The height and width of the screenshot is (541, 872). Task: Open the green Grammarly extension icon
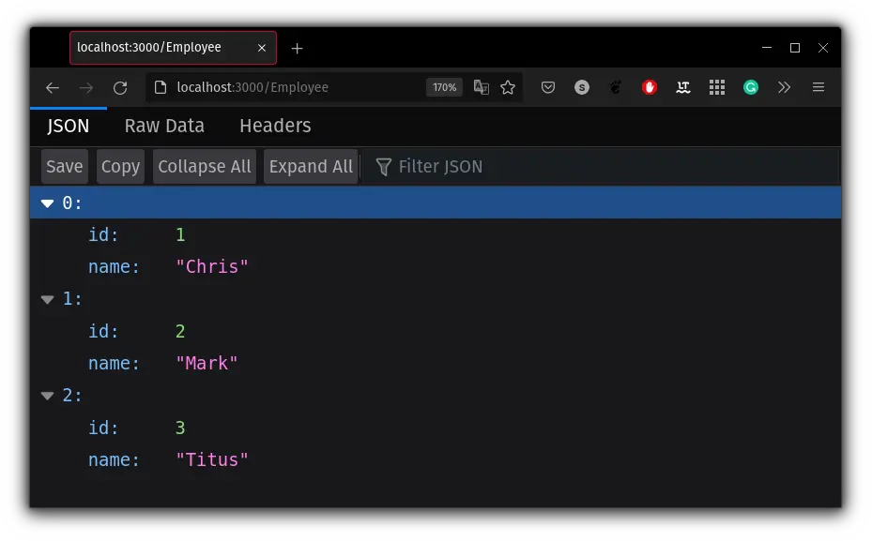pos(751,87)
